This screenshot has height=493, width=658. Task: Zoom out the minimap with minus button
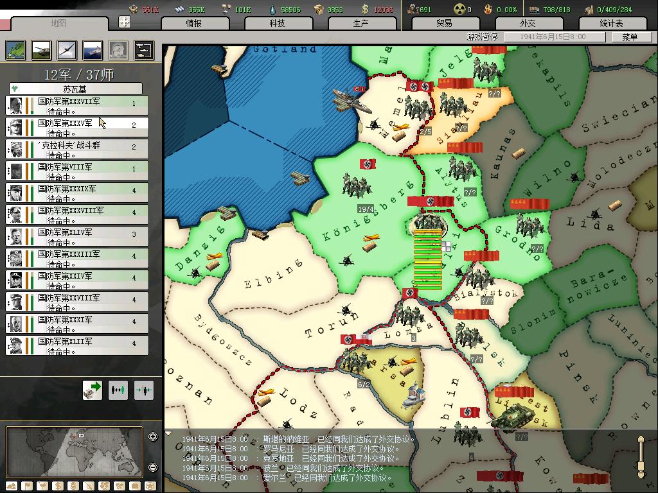tap(153, 467)
